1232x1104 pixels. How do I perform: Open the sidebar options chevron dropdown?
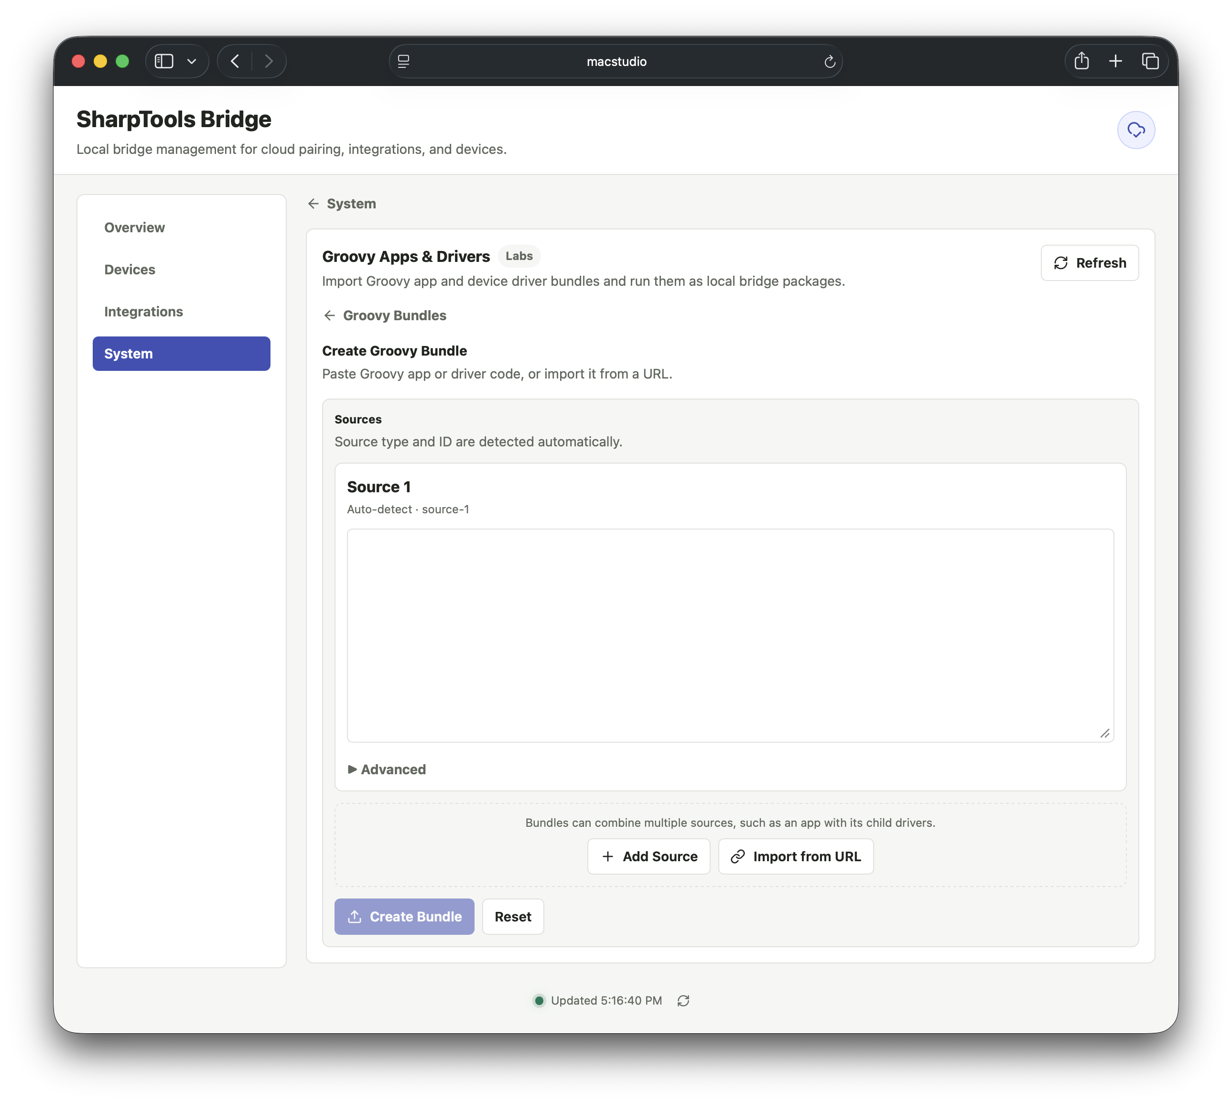192,61
